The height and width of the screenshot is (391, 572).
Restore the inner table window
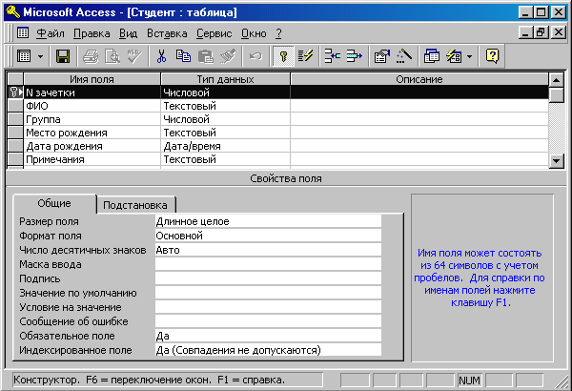coord(541,32)
